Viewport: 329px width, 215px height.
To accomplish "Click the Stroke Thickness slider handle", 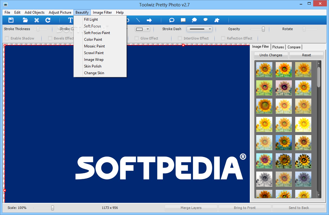I will pyautogui.click(x=38, y=29).
